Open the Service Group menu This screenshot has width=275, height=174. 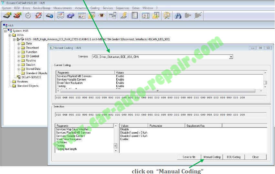point(42,8)
